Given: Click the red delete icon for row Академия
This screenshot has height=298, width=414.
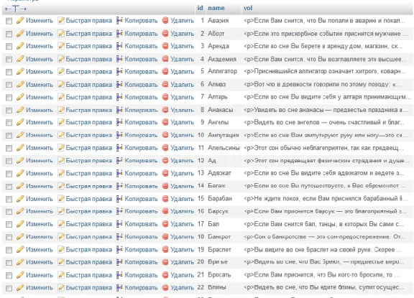Looking at the screenshot, I should pos(165,59).
